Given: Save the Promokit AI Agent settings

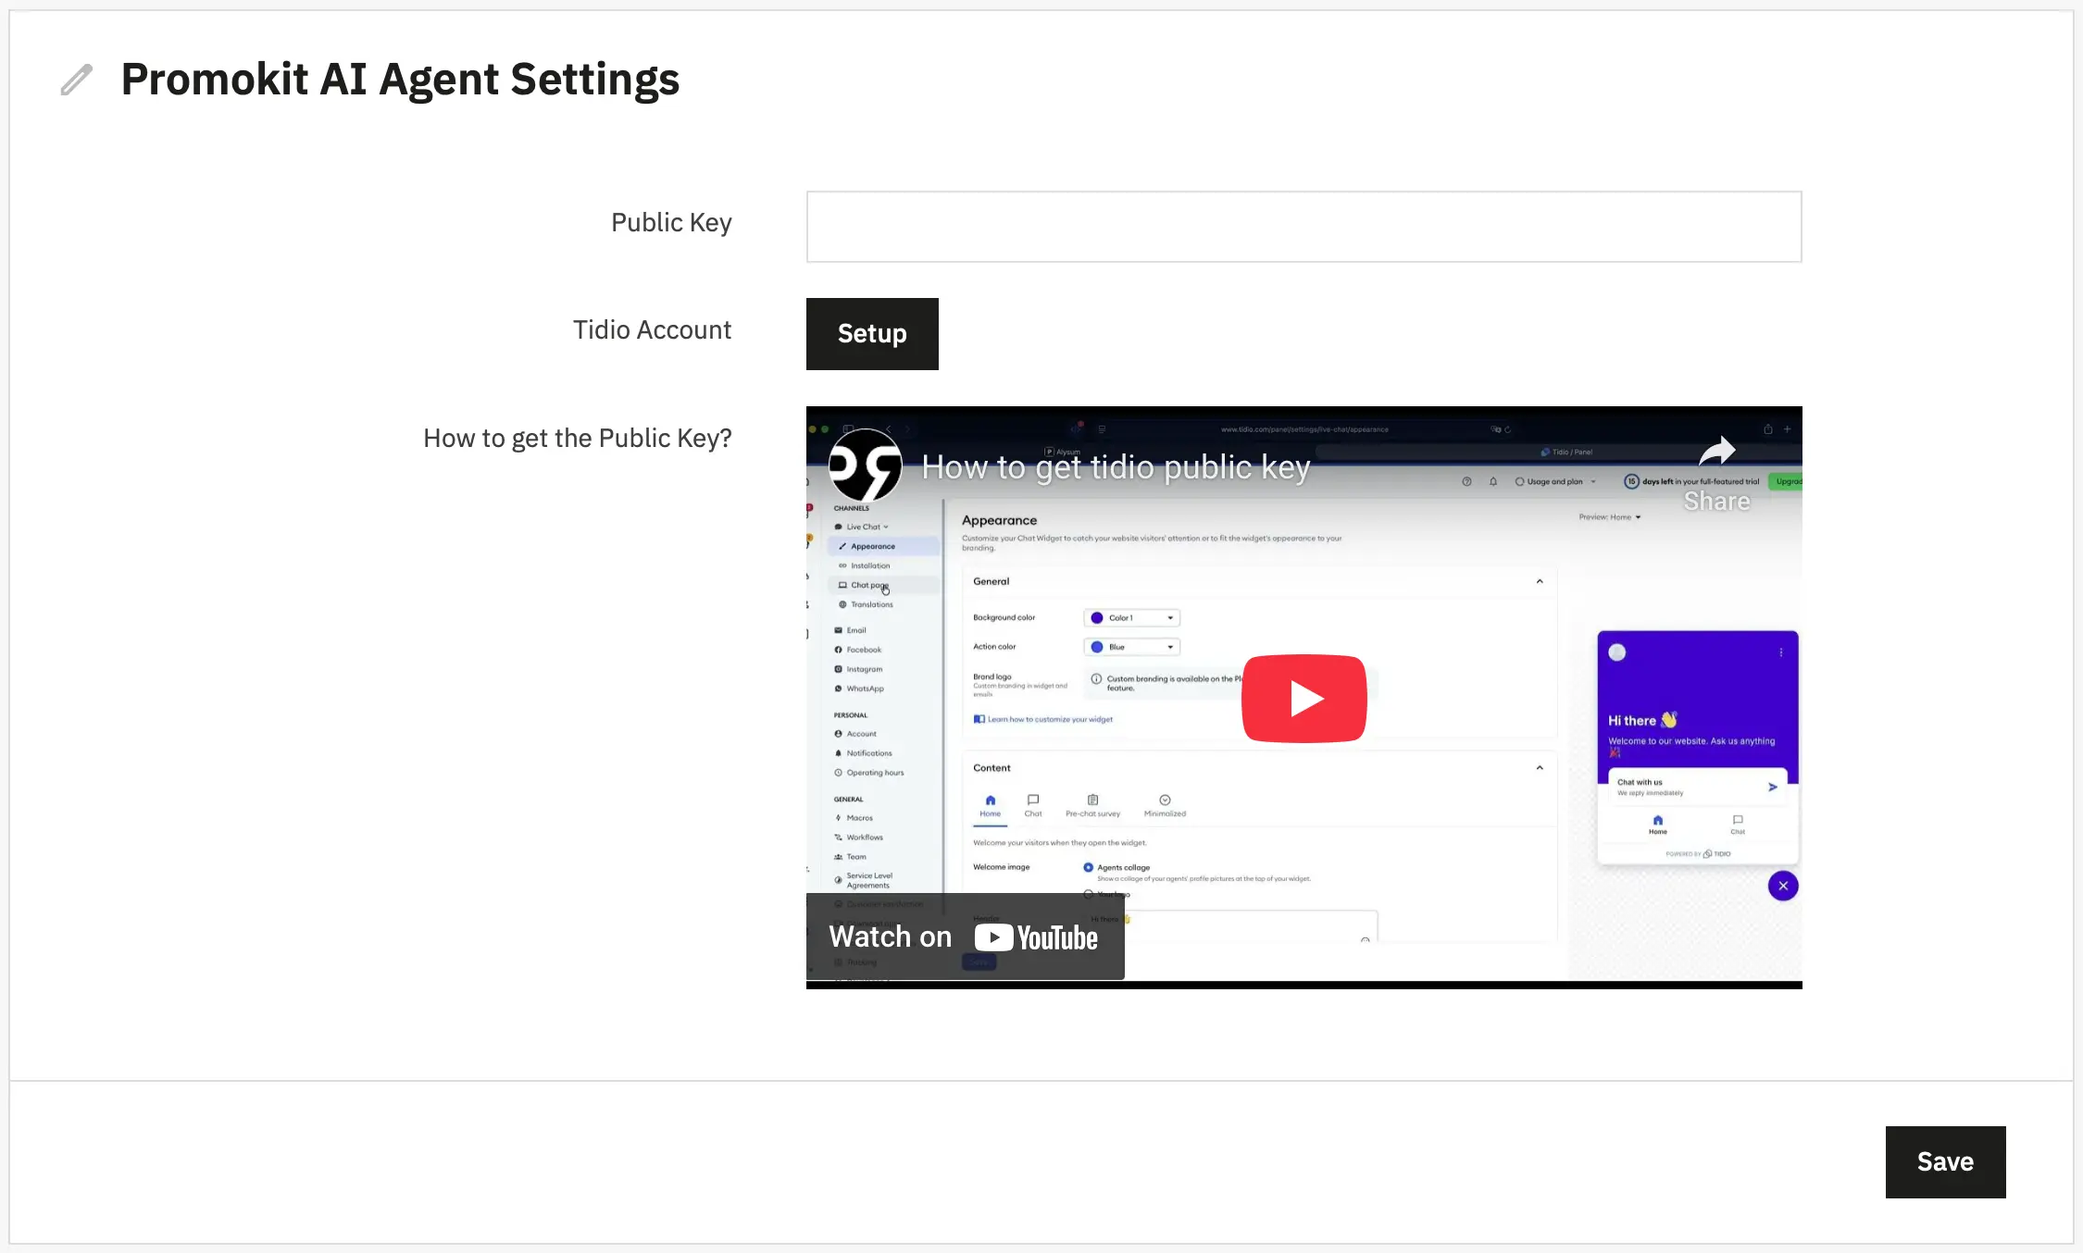Looking at the screenshot, I should tap(1945, 1161).
